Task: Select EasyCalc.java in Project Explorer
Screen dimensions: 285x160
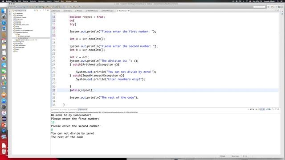Action: tap(24, 38)
